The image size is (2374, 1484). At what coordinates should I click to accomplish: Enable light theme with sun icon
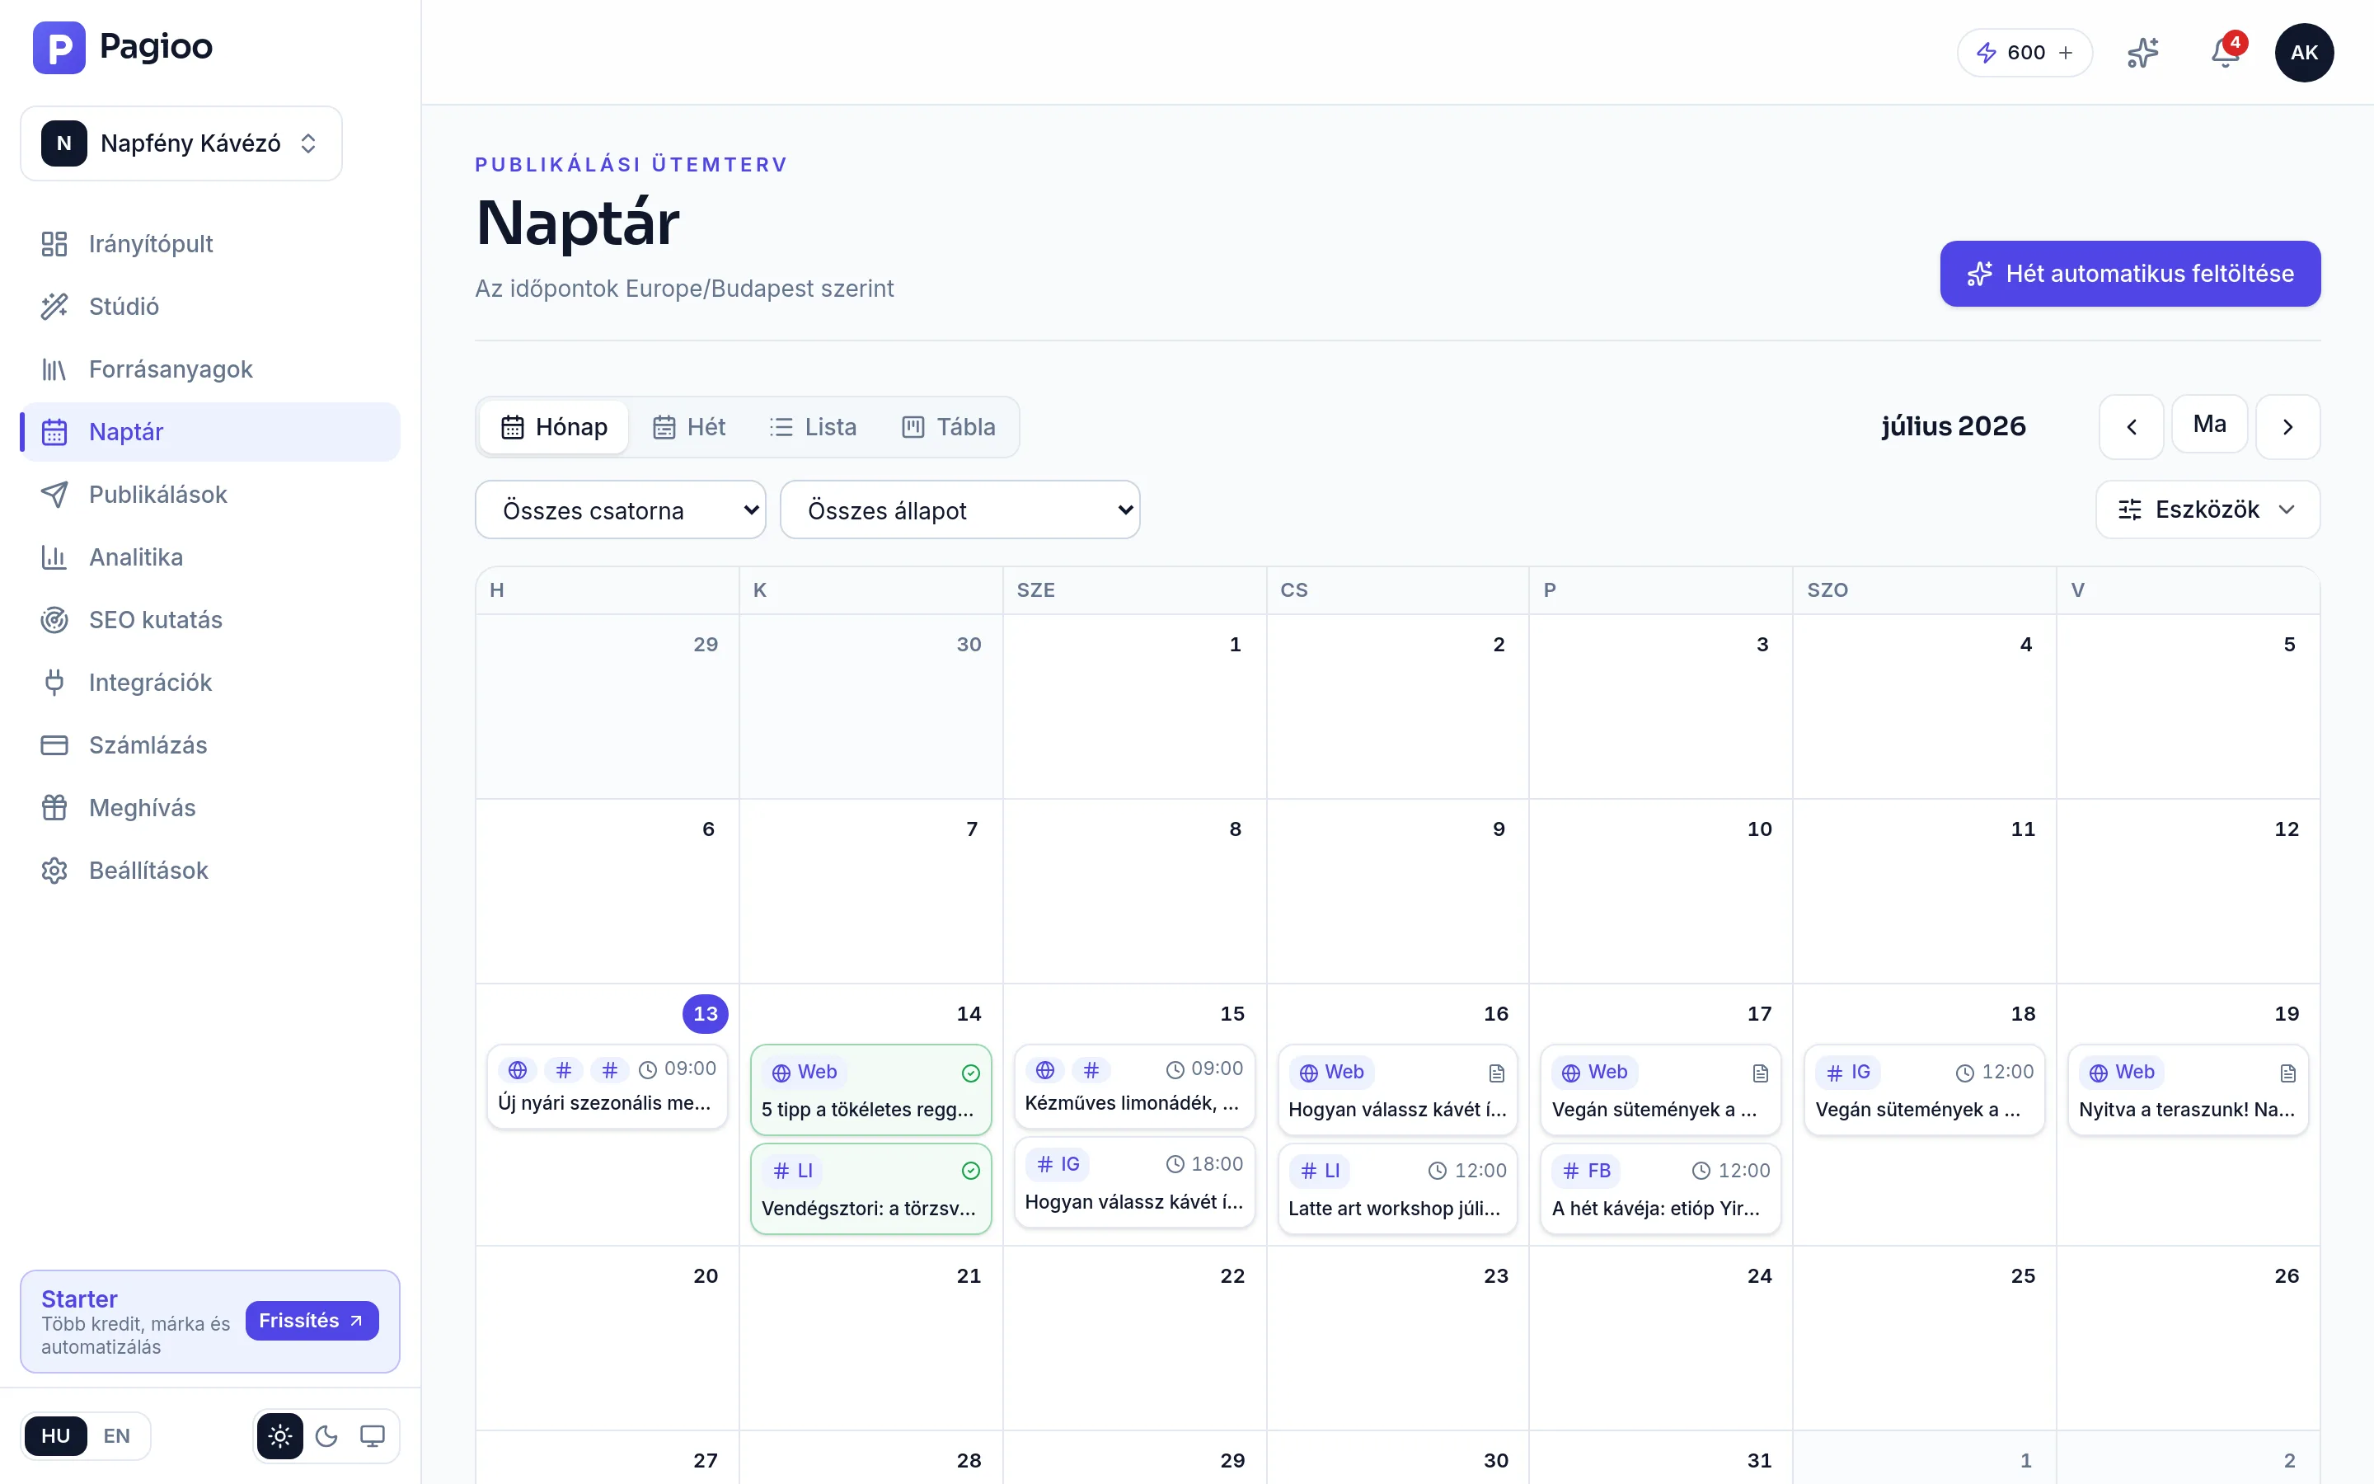(x=279, y=1436)
